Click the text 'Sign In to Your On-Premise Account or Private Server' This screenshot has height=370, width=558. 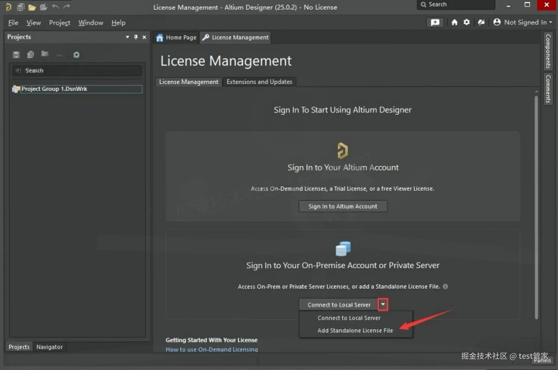click(x=343, y=265)
